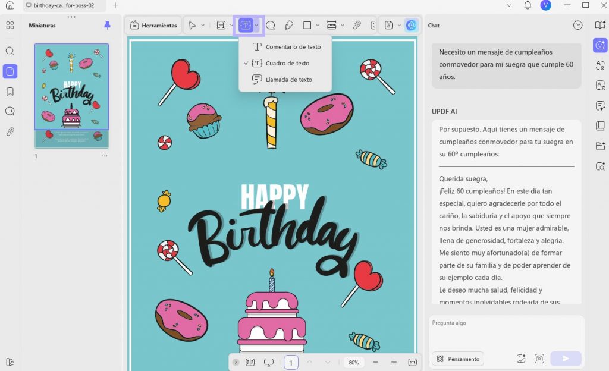The height and width of the screenshot is (371, 609).
Task: Open page layout view options
Action: point(250,362)
